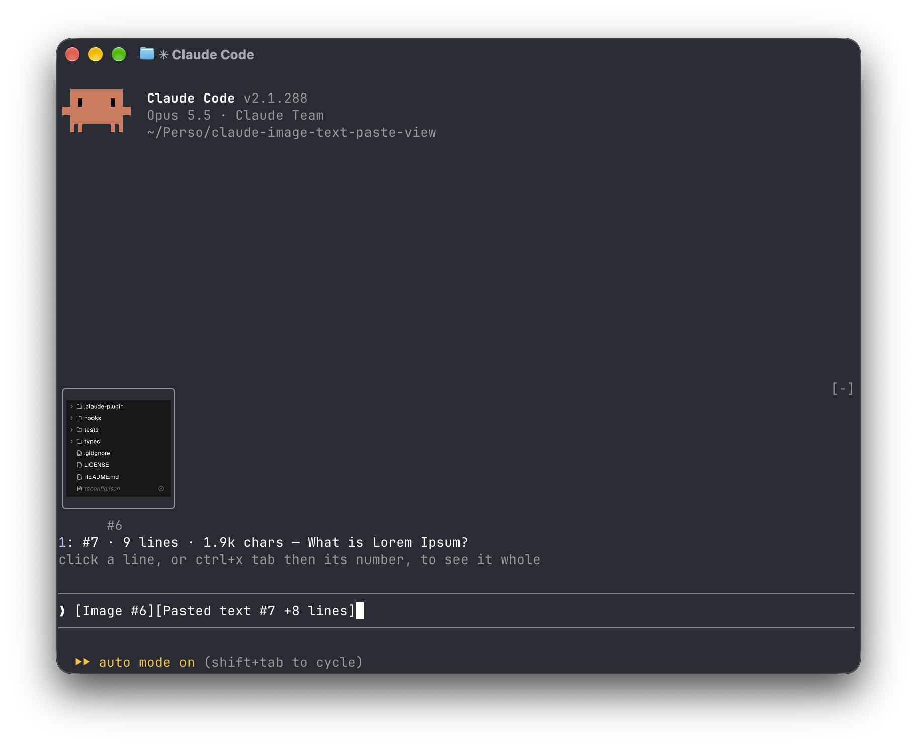Maximize the window with the green button

(x=119, y=54)
